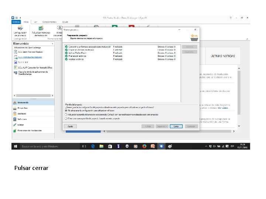
Task: Click the Configuración del proyecto ribbon icon
Action: point(20,31)
